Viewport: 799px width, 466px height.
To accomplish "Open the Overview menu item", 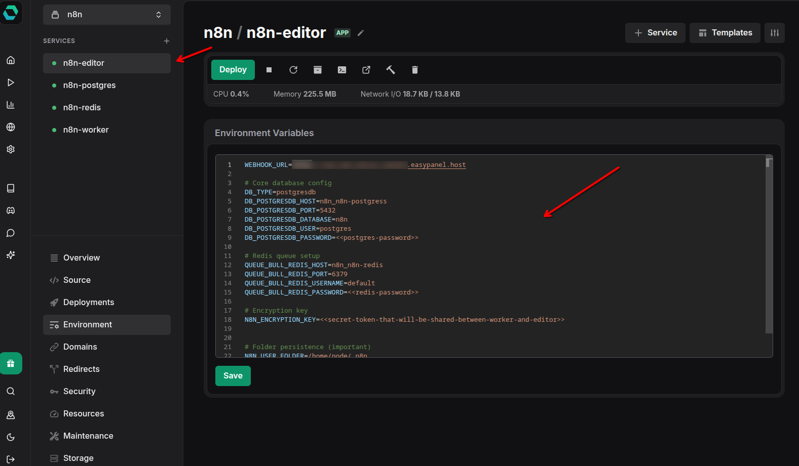I will [107, 258].
